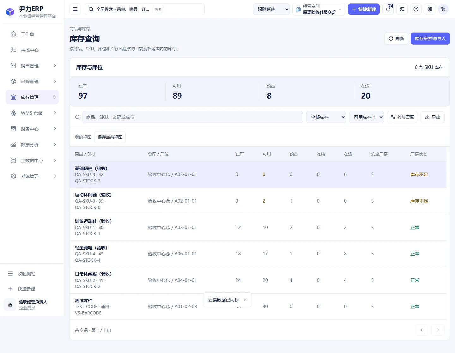This screenshot has height=353, width=455.
Task: Click the magnifier icon beside inventory search
Action: point(77,117)
